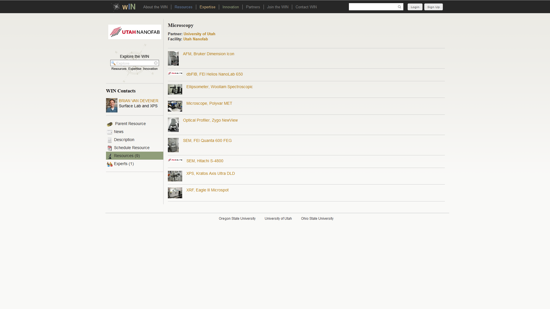550x309 pixels.
Task: Open Microscope, Polyvar MET link
Action: click(209, 103)
